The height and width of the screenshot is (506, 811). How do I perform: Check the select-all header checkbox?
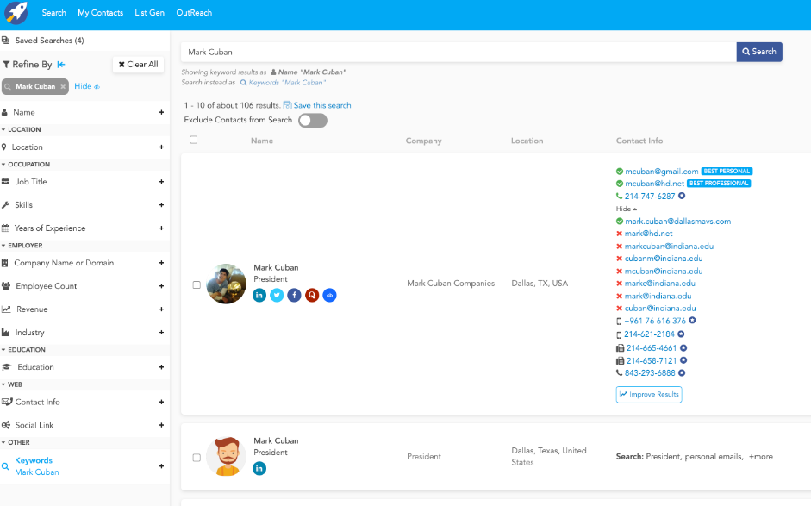(x=193, y=140)
